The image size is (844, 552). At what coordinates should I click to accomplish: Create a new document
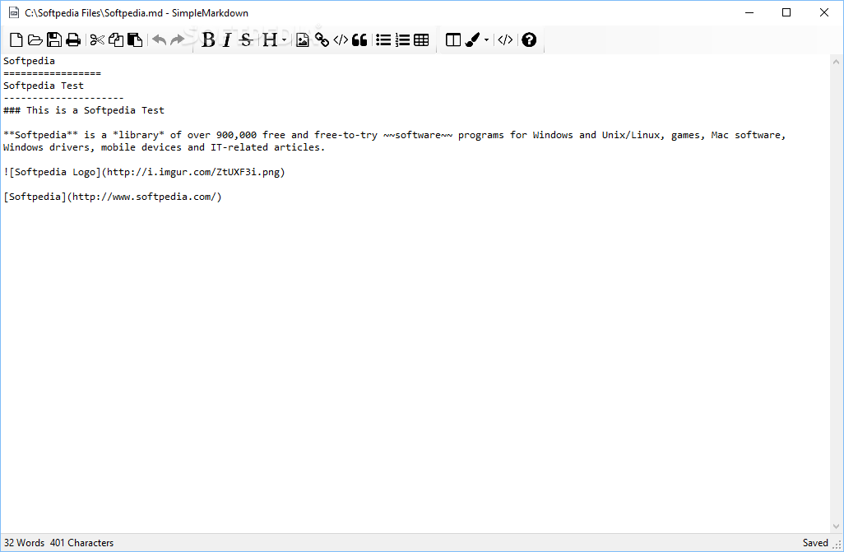pyautogui.click(x=16, y=39)
